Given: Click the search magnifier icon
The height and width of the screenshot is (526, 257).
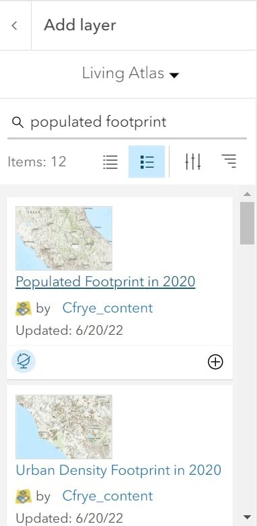Looking at the screenshot, I should (17, 123).
